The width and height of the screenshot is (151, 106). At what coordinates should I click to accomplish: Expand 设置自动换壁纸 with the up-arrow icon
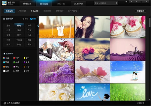5,103
